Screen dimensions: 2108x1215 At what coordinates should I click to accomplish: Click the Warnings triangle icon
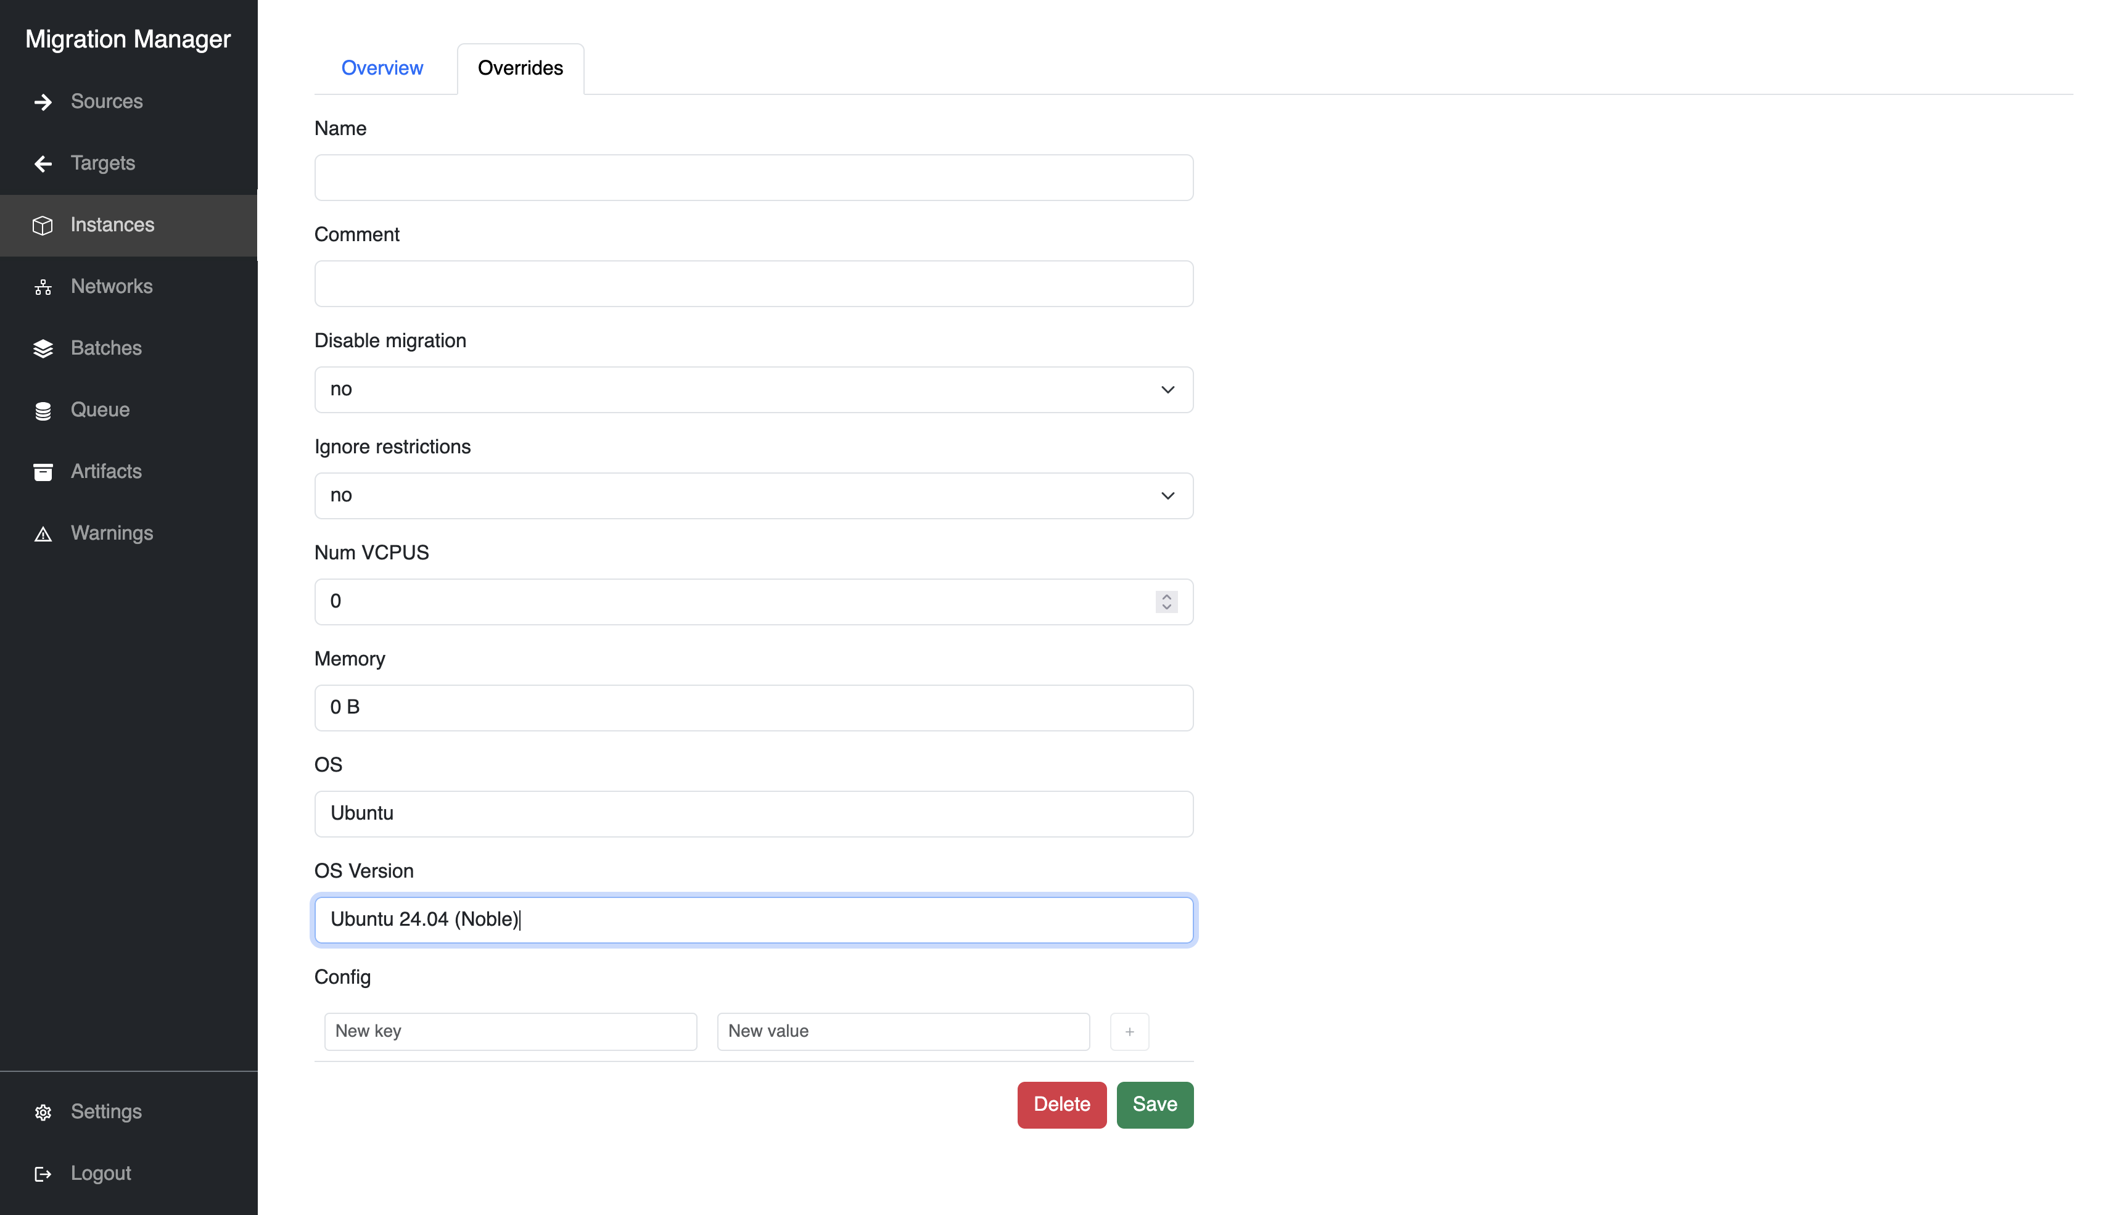point(43,534)
